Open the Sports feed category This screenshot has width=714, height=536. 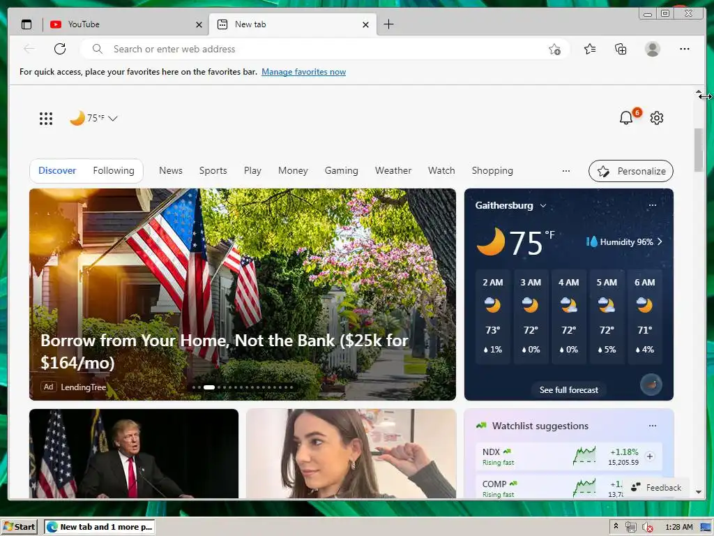[213, 170]
